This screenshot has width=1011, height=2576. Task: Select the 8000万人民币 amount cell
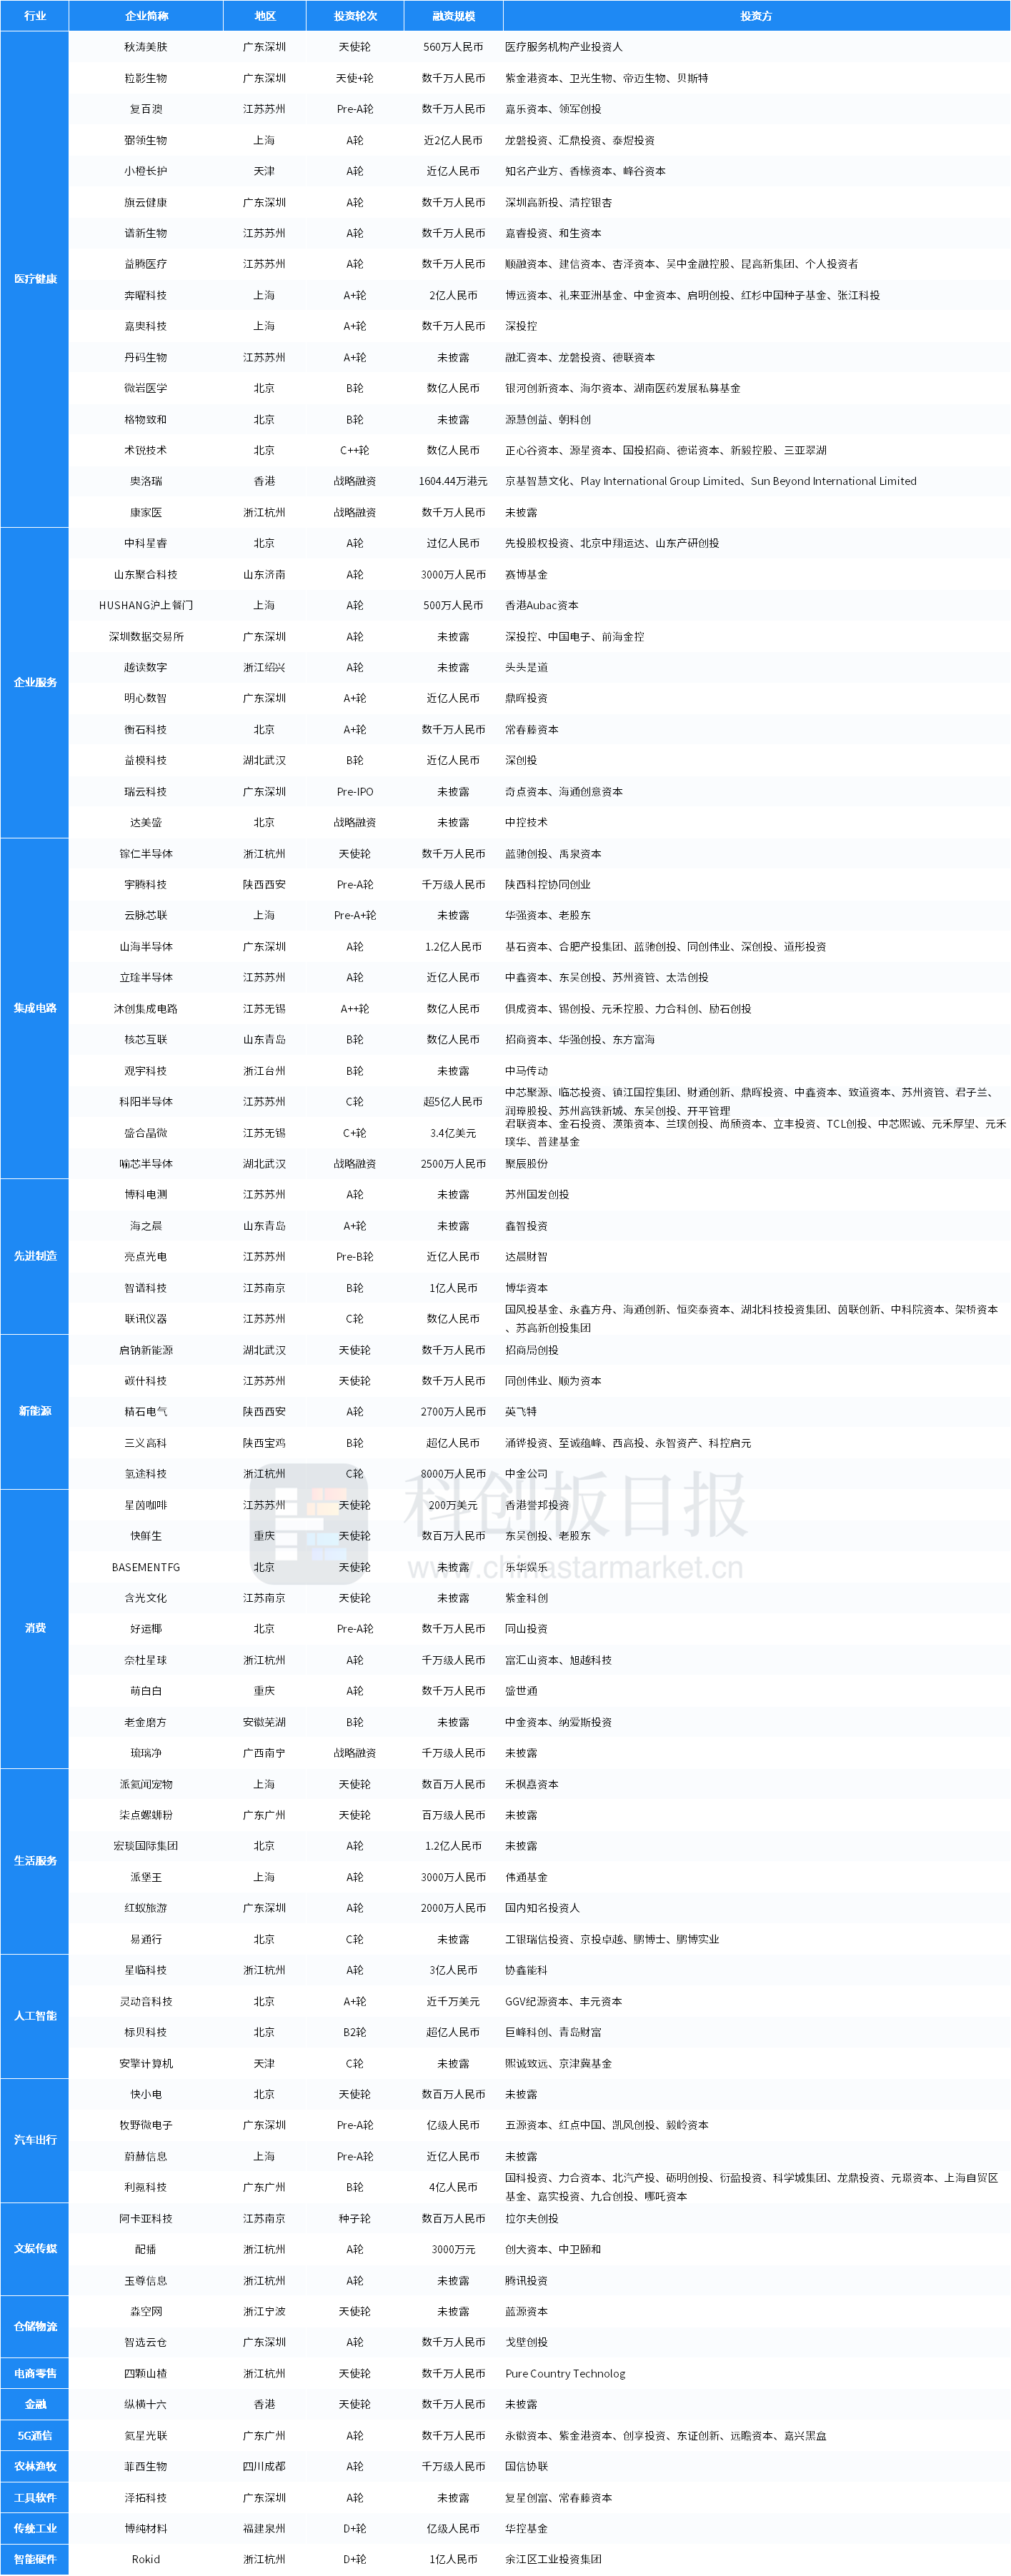point(453,1474)
